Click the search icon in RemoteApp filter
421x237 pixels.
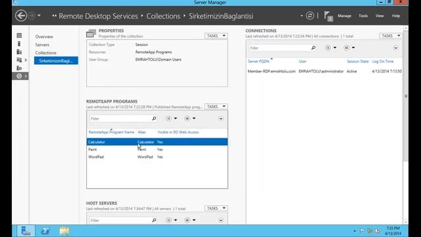pyautogui.click(x=154, y=118)
